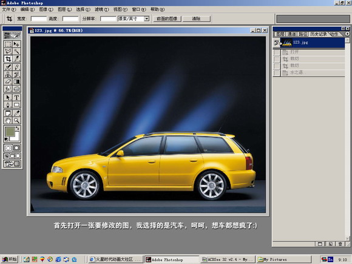Switch to Full Screen Mode
352x264 pixels.
(x=18, y=156)
